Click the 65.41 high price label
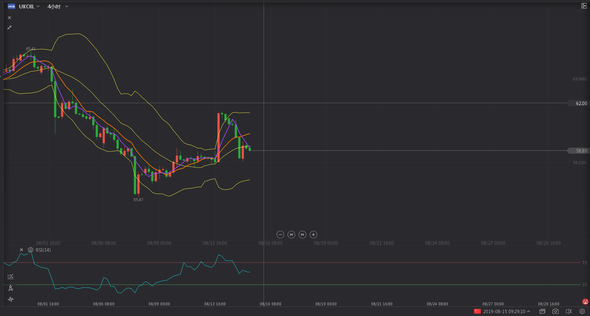Screen dimensions: 590x316 pyautogui.click(x=31, y=49)
